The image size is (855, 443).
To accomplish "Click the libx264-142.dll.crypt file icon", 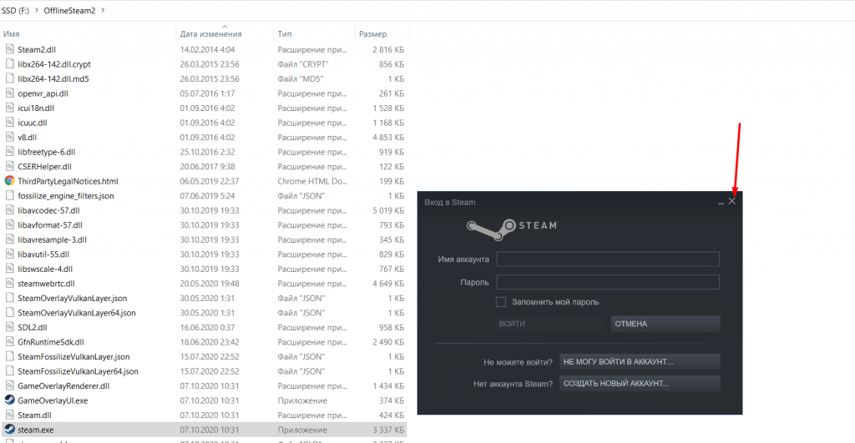I will (9, 64).
